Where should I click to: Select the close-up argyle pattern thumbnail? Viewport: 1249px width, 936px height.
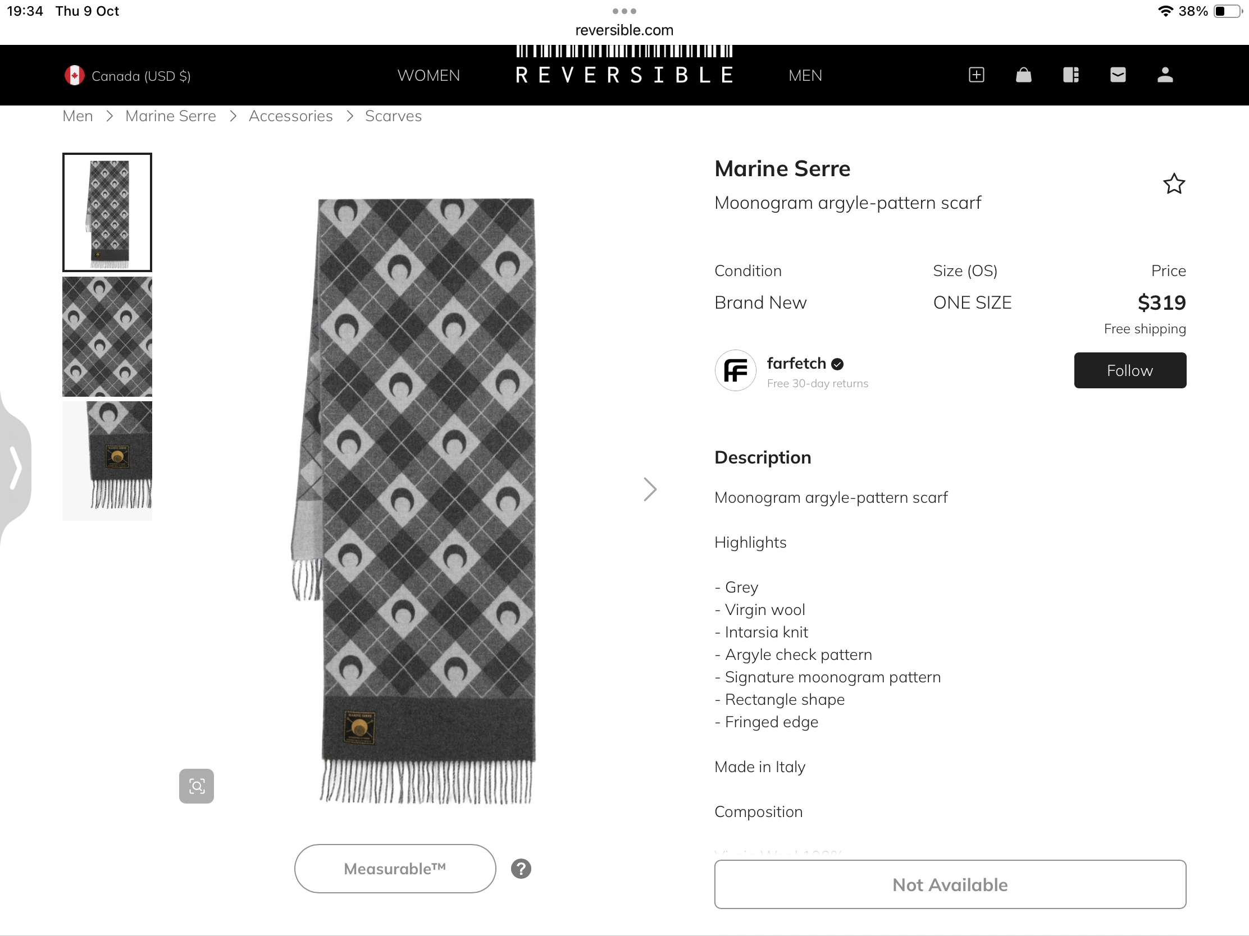point(107,336)
